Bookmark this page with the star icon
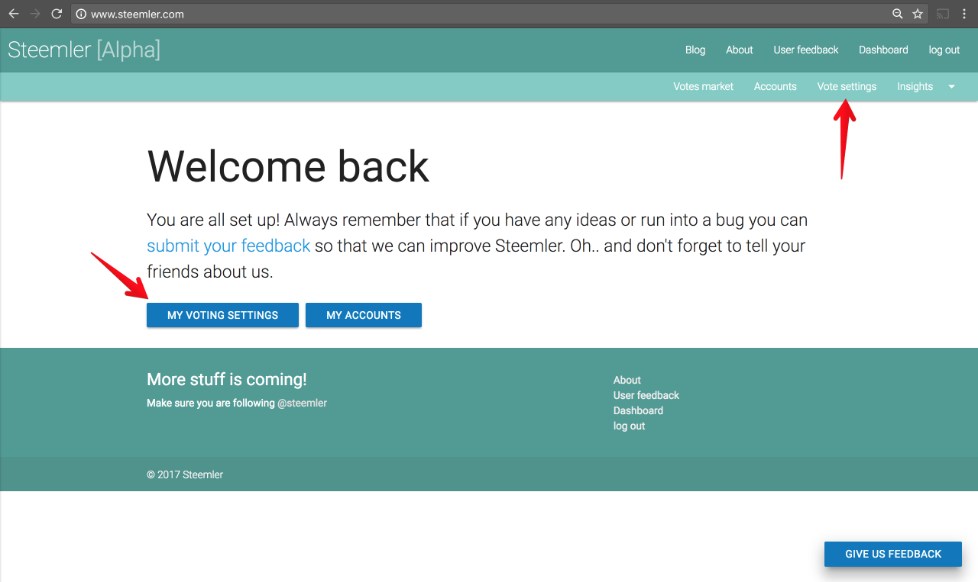 [918, 14]
